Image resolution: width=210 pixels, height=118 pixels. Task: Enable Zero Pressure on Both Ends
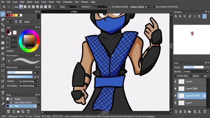154,7
